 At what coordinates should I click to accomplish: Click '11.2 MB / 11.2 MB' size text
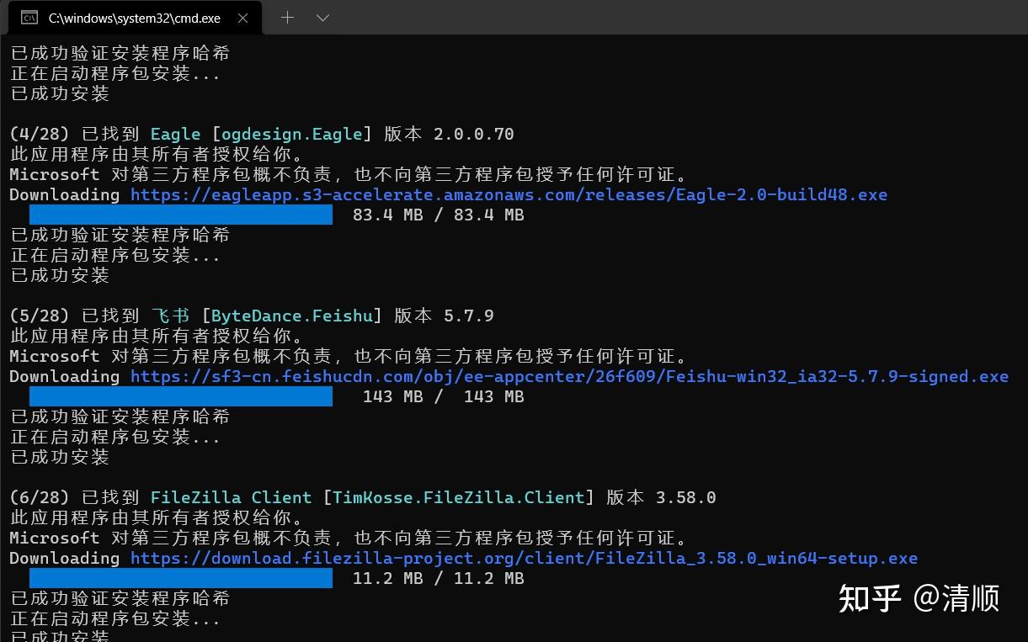point(439,578)
